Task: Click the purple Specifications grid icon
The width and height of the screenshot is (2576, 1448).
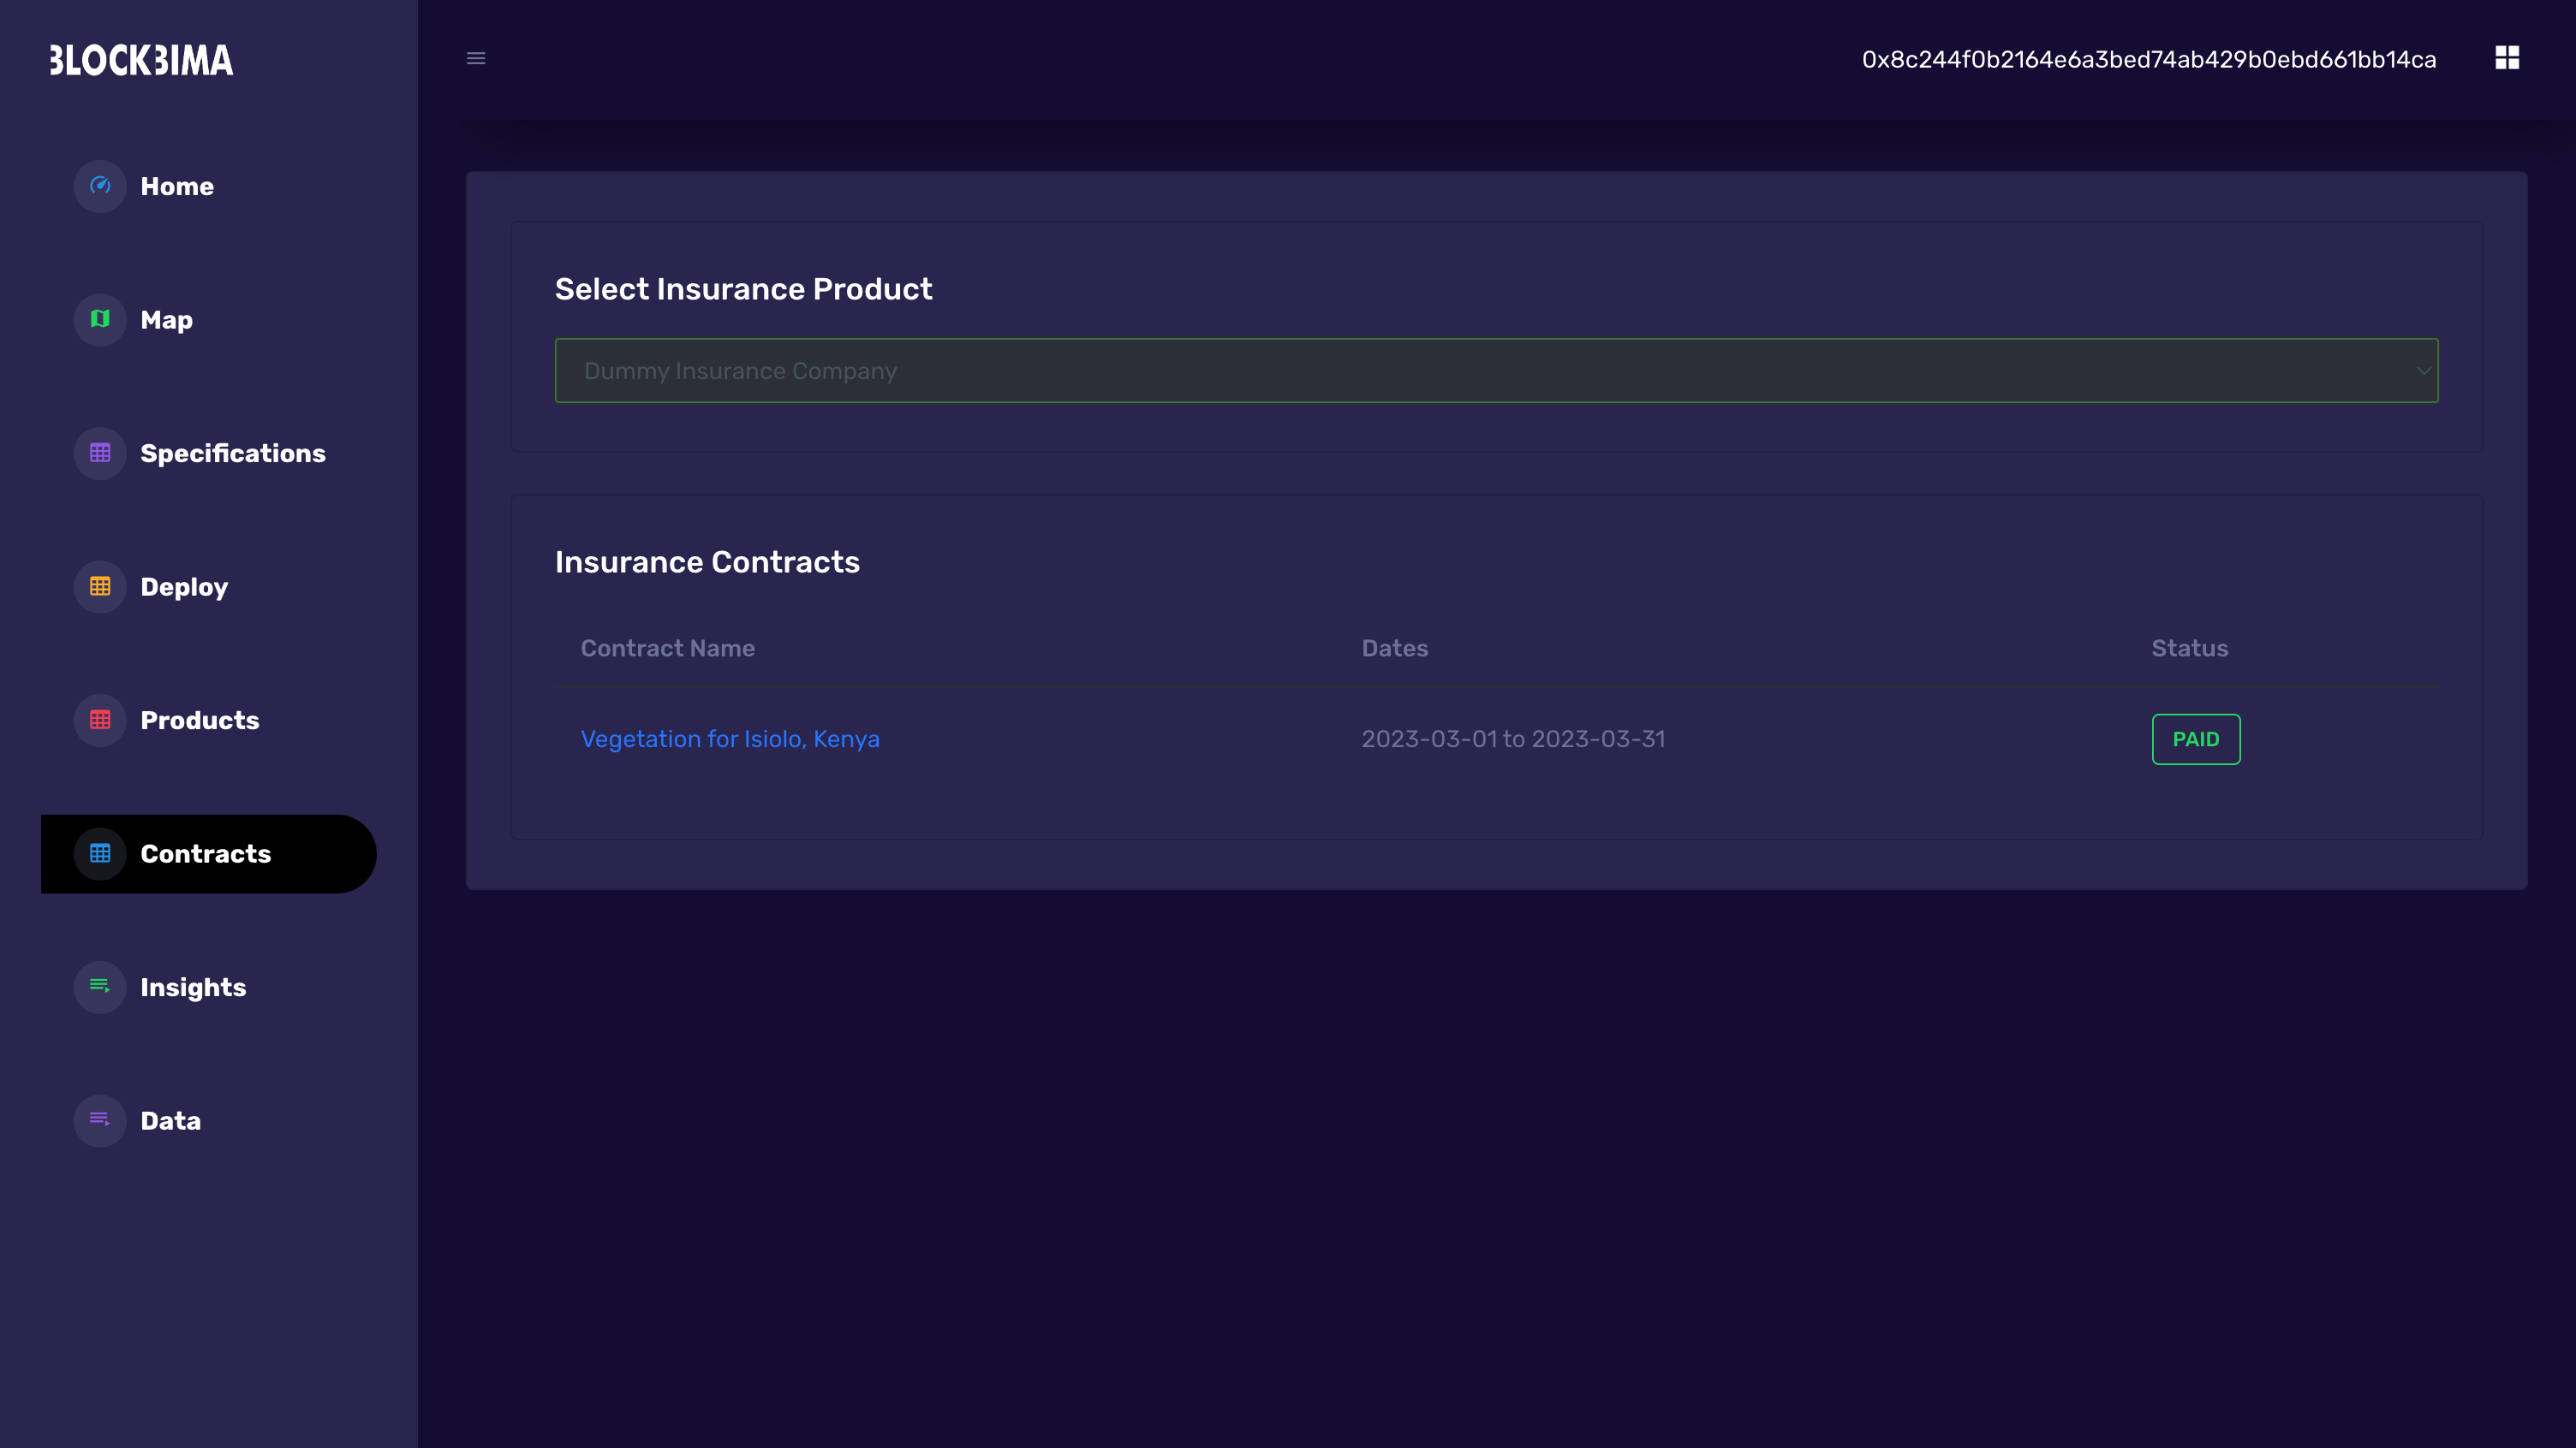Action: pos(100,453)
